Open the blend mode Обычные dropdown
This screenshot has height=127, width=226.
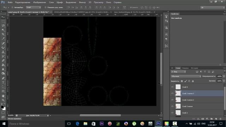(x=186, y=76)
